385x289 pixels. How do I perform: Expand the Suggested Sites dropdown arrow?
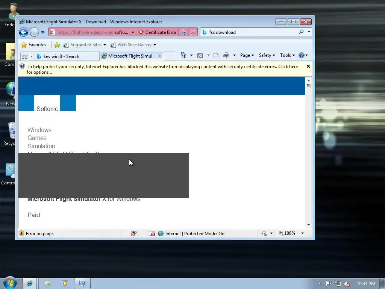(105, 45)
